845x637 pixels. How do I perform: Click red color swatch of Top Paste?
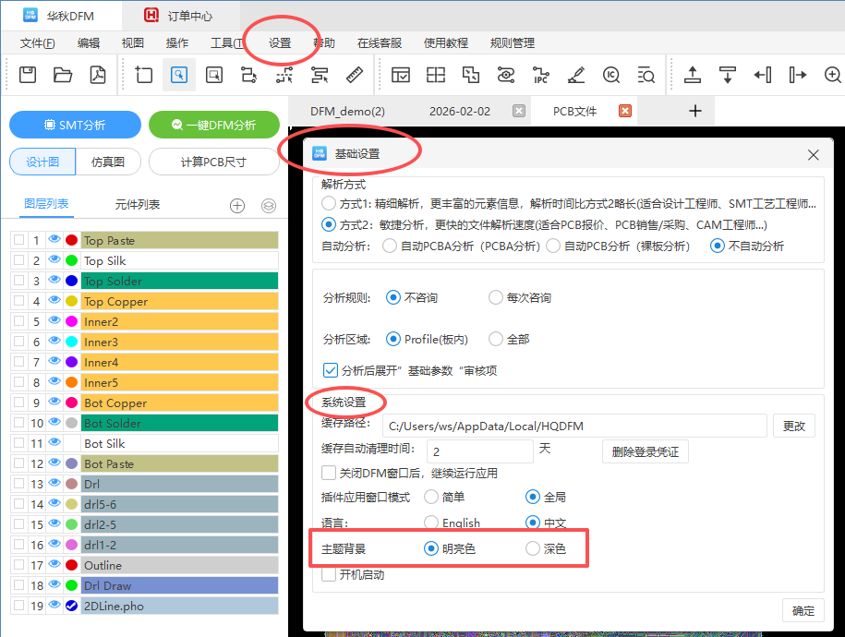point(71,240)
